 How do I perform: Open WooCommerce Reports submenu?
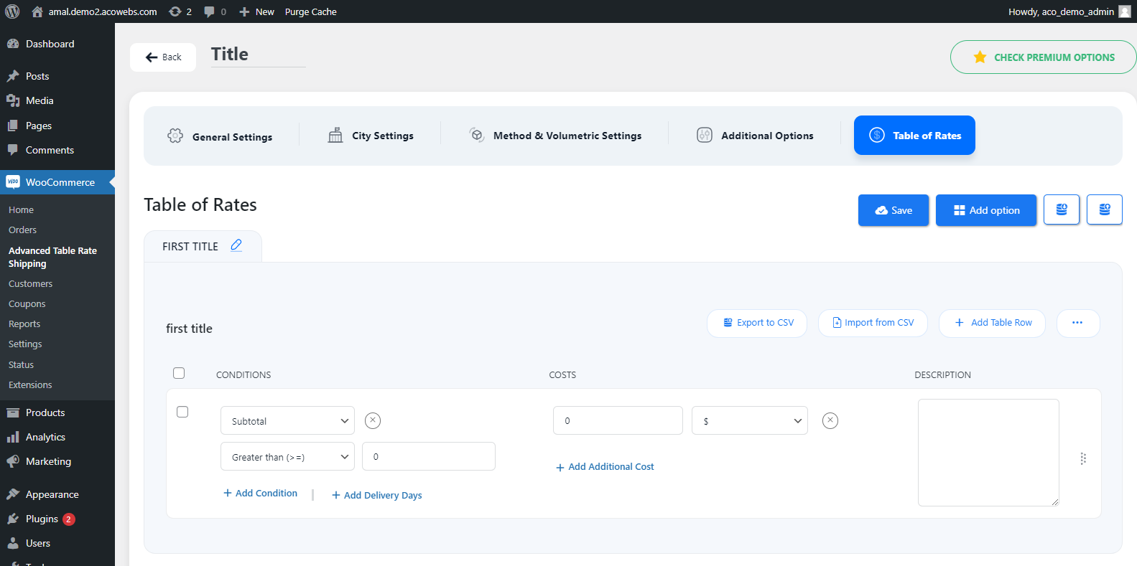click(x=24, y=324)
